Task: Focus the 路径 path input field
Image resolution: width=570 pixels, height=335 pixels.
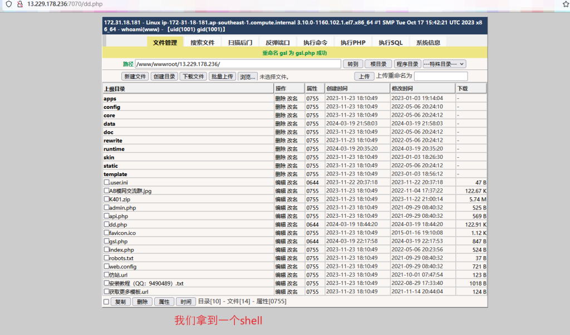Action: tap(238, 64)
